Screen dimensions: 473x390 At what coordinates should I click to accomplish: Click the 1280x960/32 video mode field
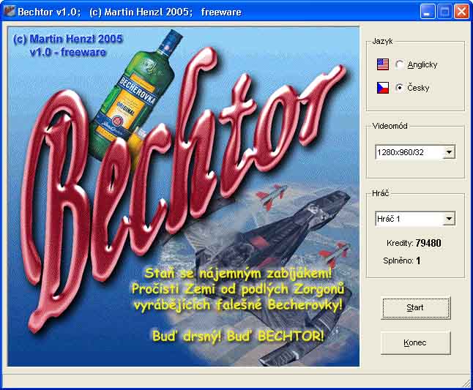click(x=408, y=152)
